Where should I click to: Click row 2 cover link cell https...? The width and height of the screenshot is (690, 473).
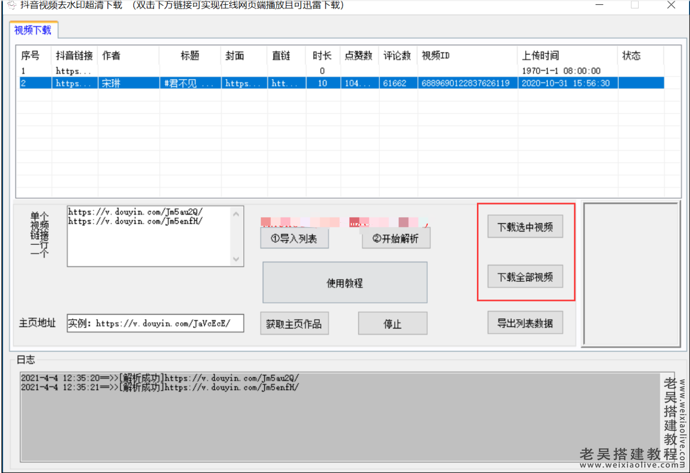tap(243, 84)
